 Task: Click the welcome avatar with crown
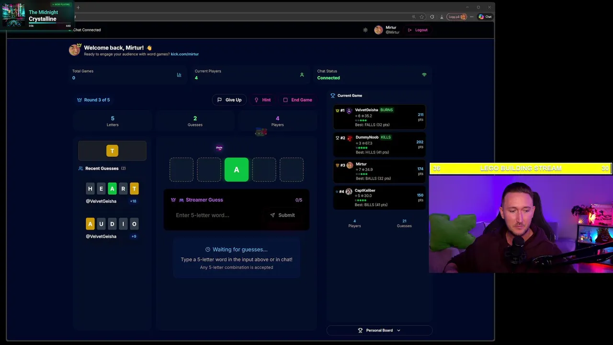(x=75, y=49)
